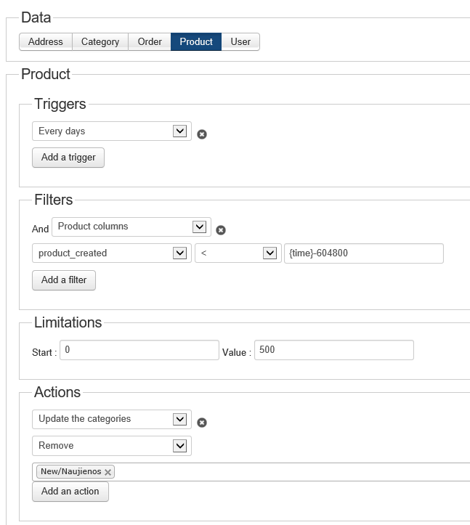Switch to the Address data tab
470x525 pixels.
pos(46,41)
